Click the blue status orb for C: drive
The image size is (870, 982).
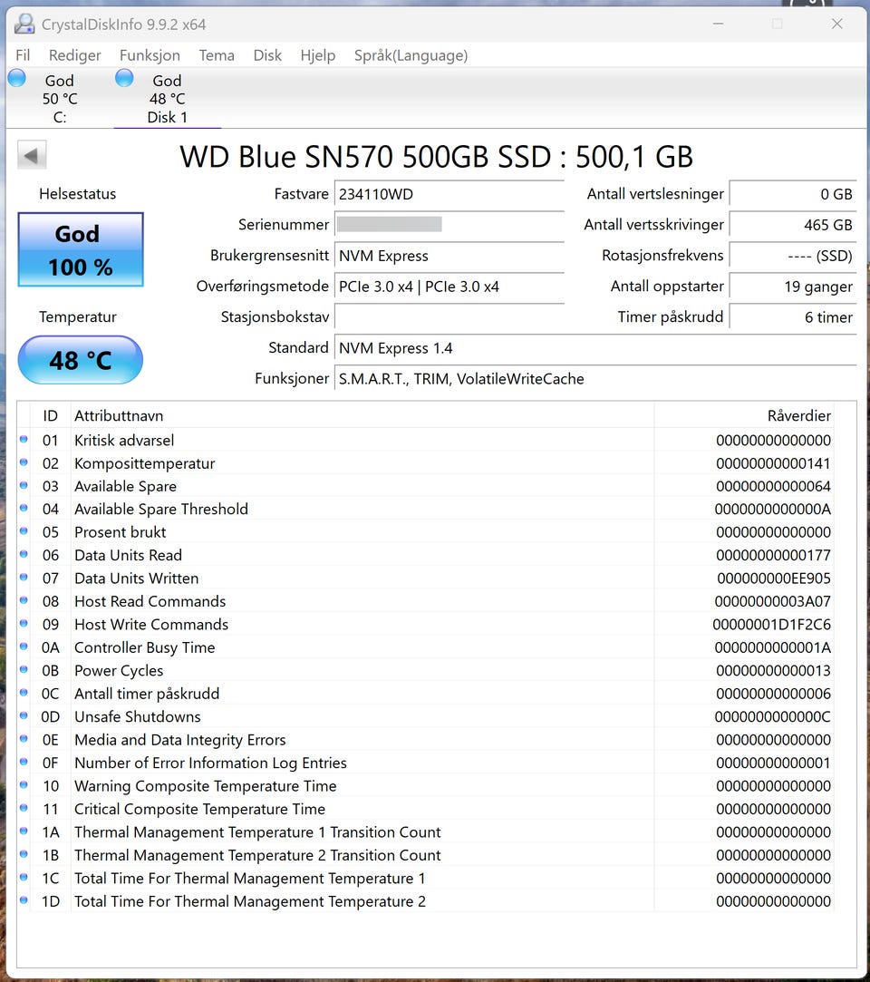tap(17, 78)
